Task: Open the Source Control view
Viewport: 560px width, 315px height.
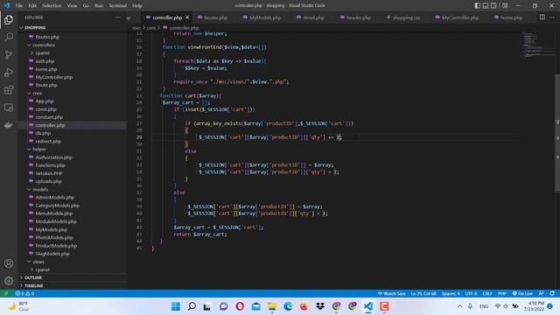Action: [x=9, y=54]
